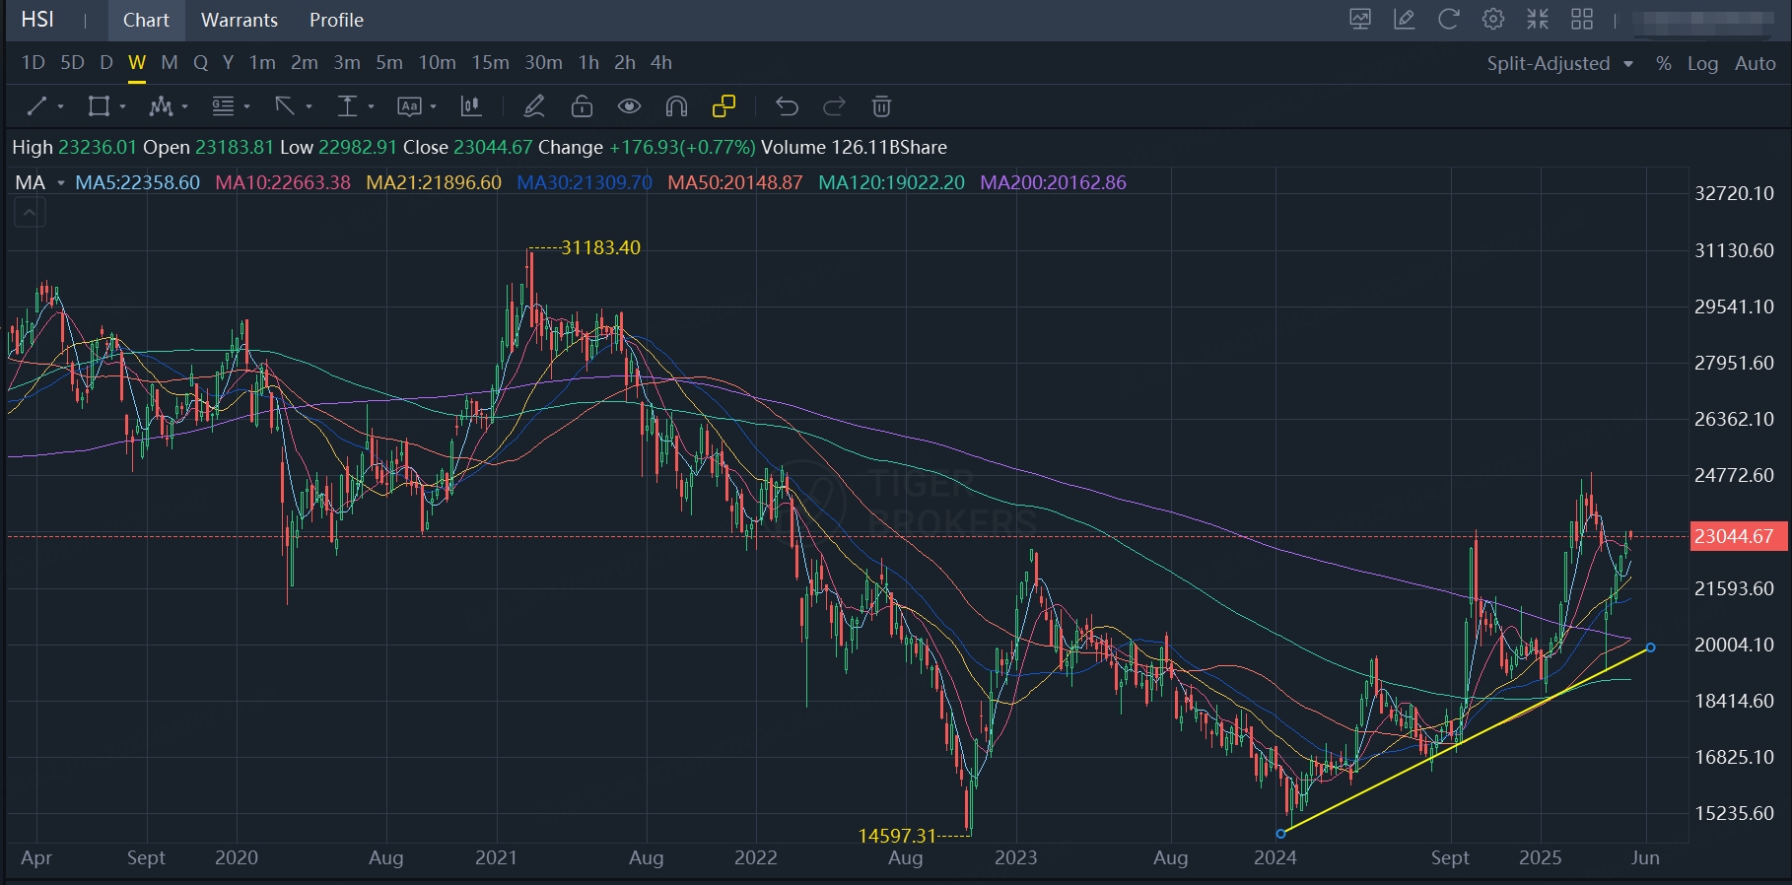Open the multi-chart grid layout icon
The height and width of the screenshot is (885, 1792).
1582,20
